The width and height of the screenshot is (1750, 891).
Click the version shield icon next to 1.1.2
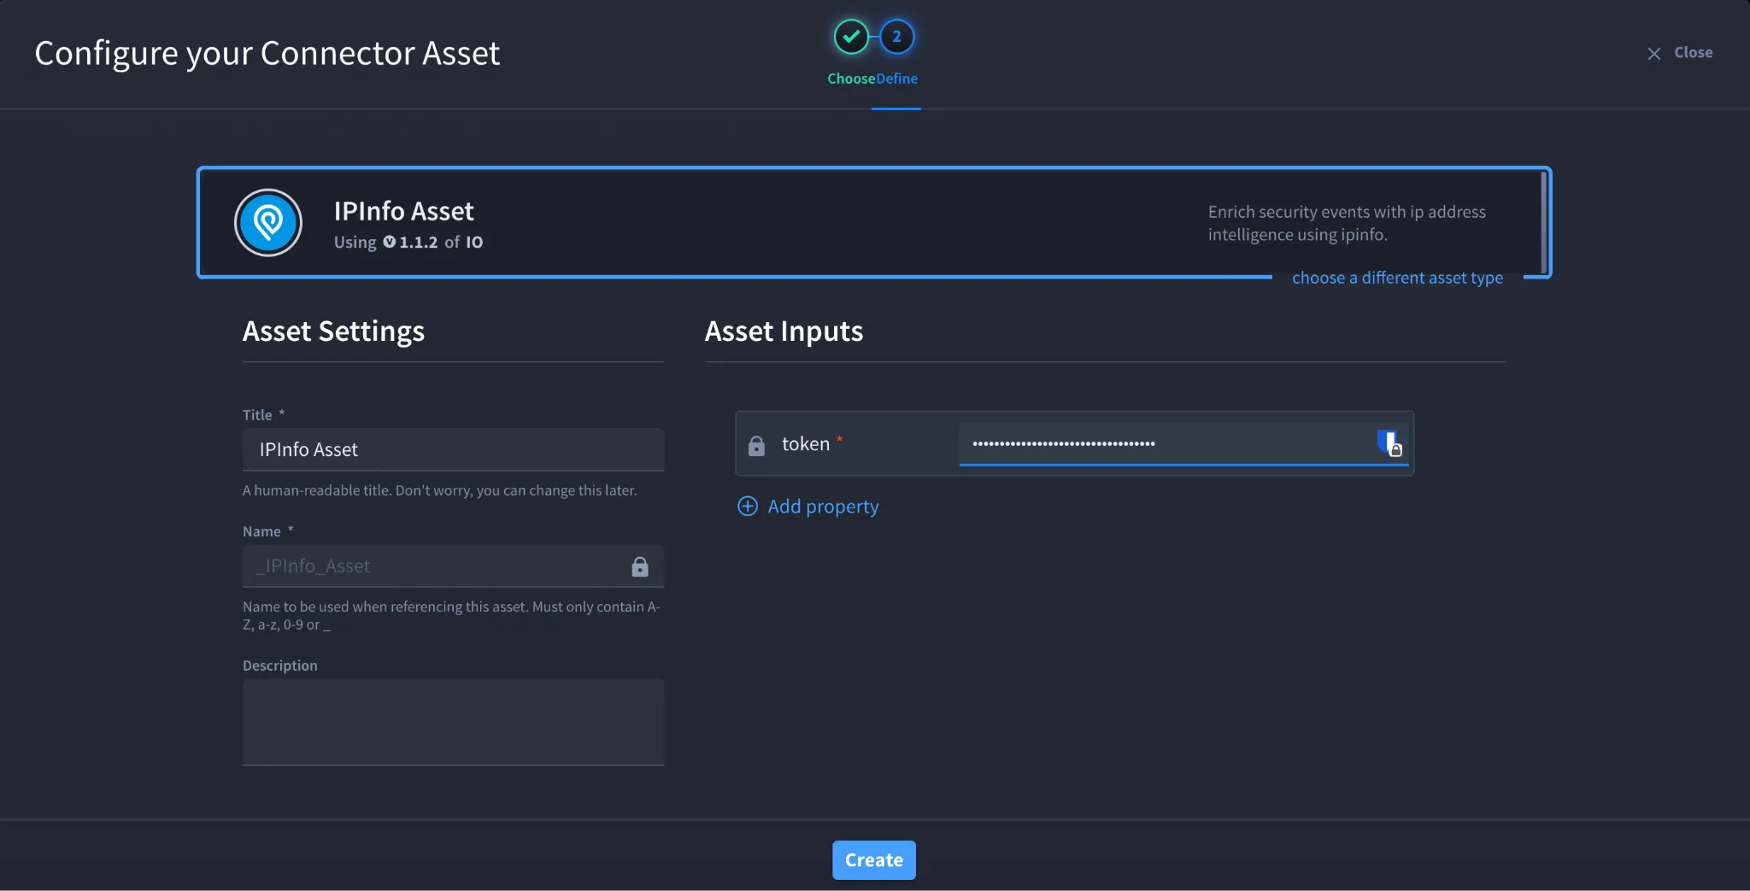(x=390, y=242)
